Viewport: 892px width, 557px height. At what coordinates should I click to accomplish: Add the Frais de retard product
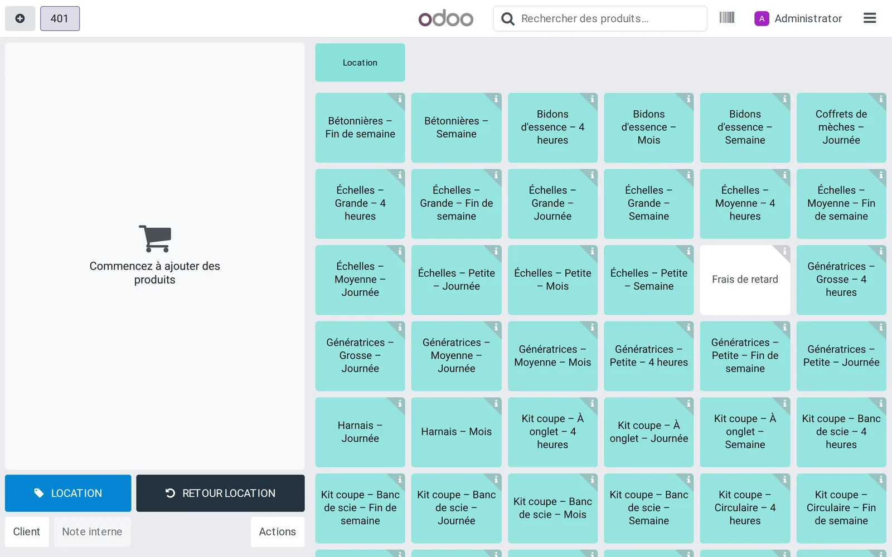click(x=745, y=280)
